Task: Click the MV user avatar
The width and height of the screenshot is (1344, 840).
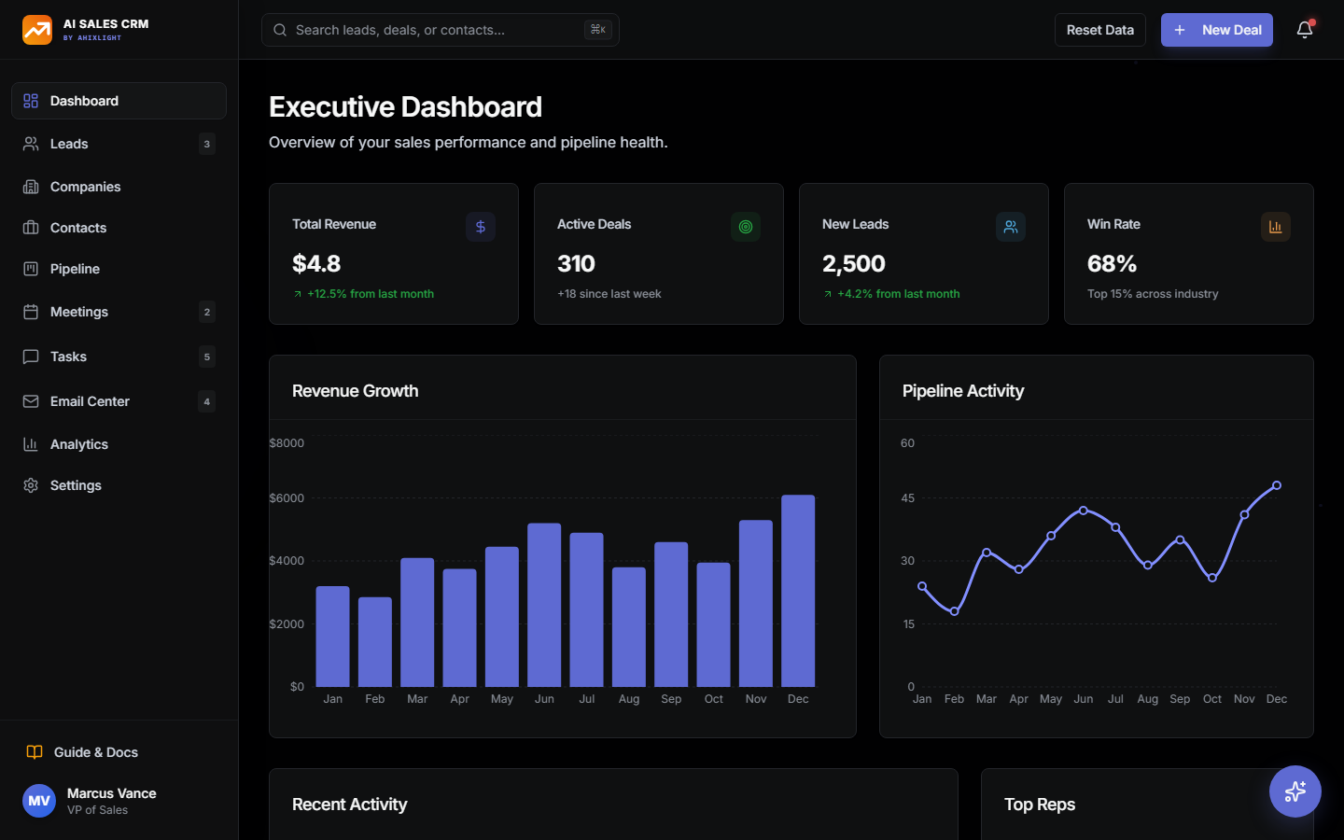Action: (39, 801)
